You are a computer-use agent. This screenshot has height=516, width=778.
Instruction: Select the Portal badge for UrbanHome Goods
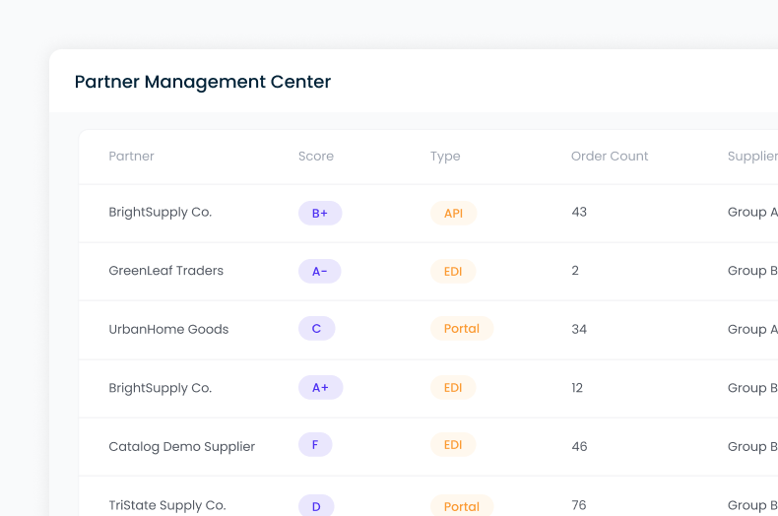coord(461,329)
